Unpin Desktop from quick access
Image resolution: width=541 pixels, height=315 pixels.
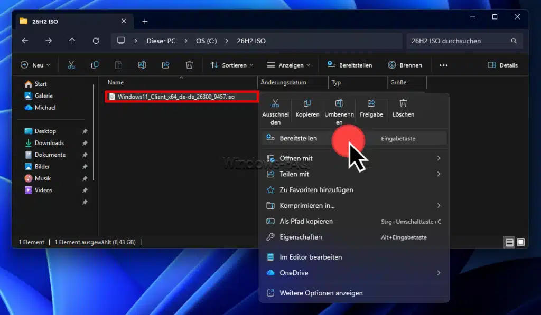tap(85, 131)
